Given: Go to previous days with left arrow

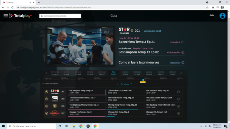Looking at the screenshot, I should 46,73.
